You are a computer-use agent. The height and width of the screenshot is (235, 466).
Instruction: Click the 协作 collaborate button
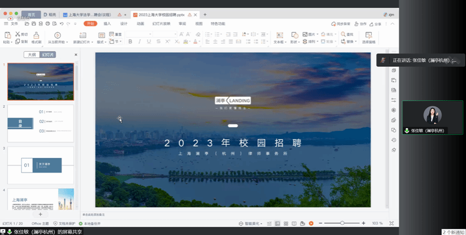click(361, 24)
